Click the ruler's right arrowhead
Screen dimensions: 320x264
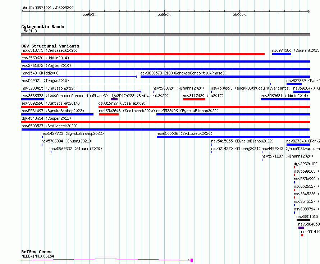pyautogui.click(x=309, y=11)
